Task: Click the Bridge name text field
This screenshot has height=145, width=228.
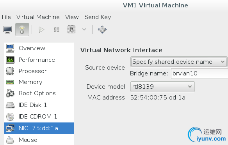Action: point(199,73)
